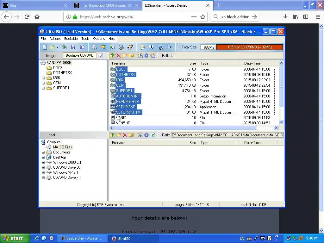Screen dimensions: 324x243
Task: Click the Convert image toolbar icon
Action: [103, 47]
